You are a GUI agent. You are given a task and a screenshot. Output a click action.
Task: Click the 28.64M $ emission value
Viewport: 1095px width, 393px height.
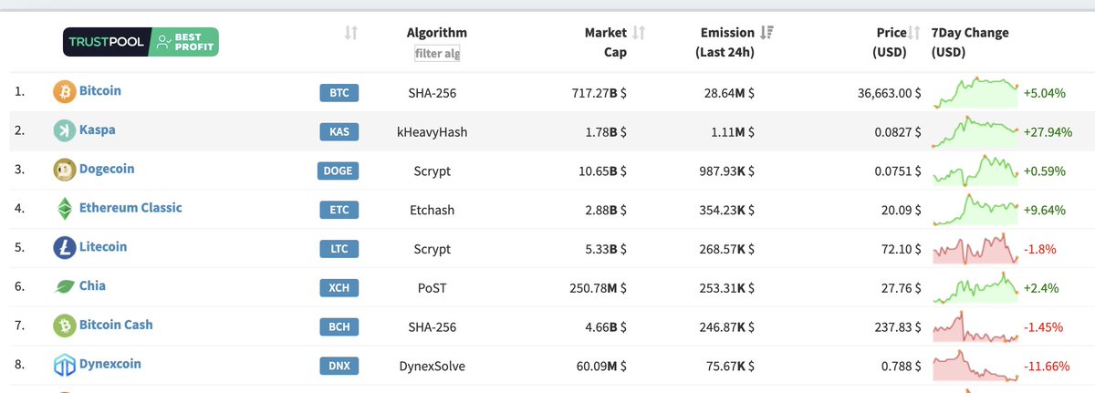[727, 92]
